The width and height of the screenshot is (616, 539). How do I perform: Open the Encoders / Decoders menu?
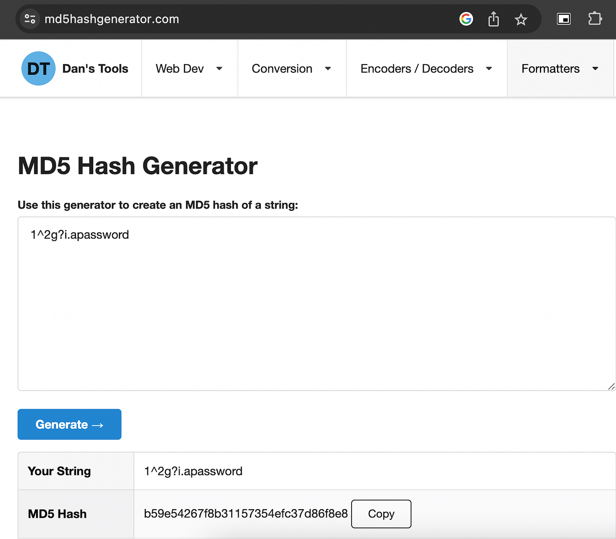click(417, 69)
